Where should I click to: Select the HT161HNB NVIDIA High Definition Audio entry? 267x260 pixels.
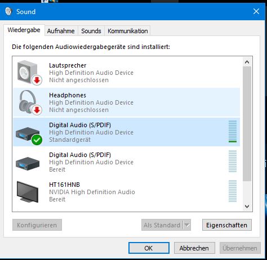(x=126, y=192)
